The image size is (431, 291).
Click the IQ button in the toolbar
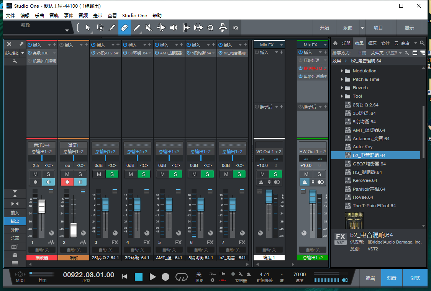point(235,28)
